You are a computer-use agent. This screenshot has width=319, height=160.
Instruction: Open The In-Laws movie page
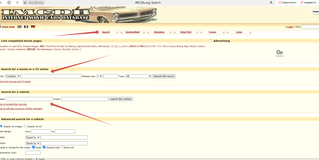pyautogui.click(x=169, y=46)
